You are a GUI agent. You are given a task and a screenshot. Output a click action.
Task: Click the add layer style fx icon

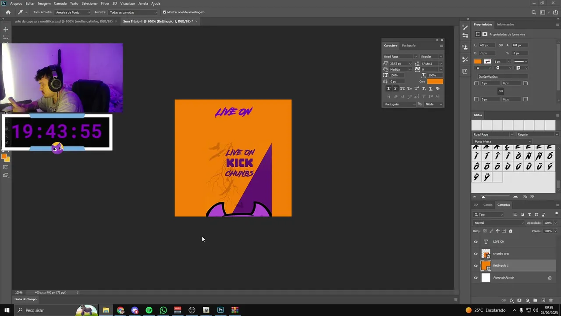click(x=511, y=301)
